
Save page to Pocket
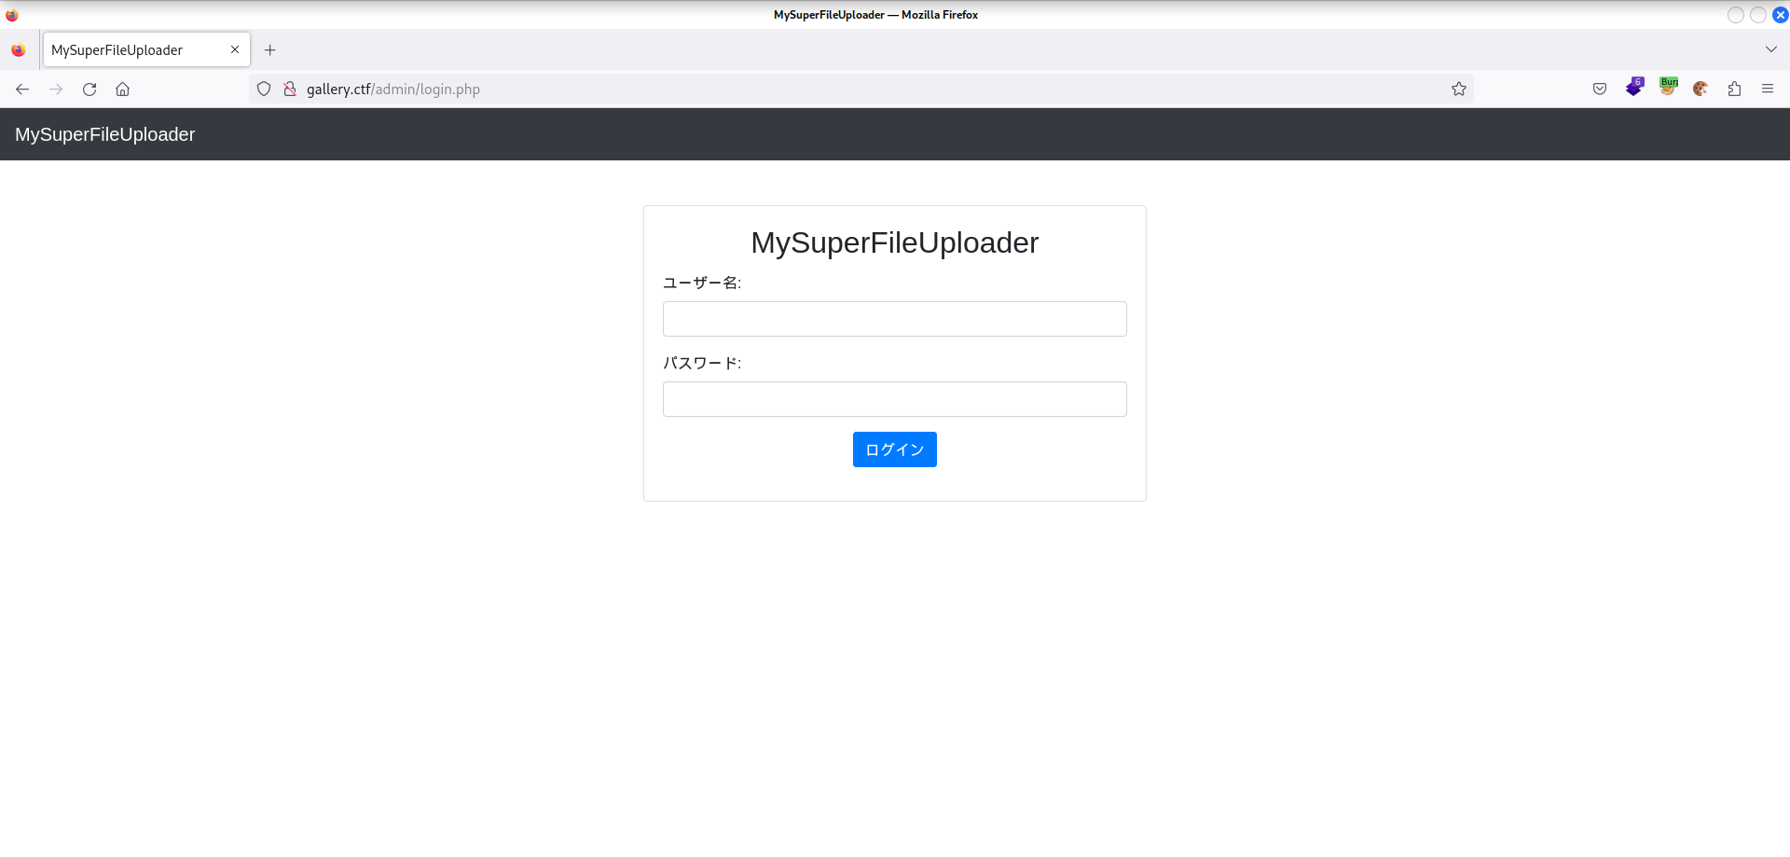(x=1600, y=90)
